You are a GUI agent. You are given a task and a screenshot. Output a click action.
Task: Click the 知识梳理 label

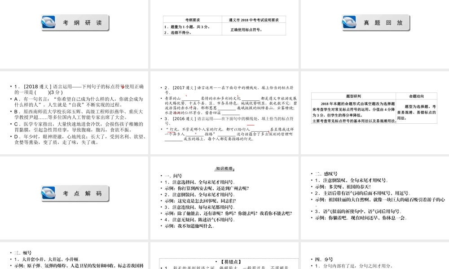pyautogui.click(x=224, y=169)
